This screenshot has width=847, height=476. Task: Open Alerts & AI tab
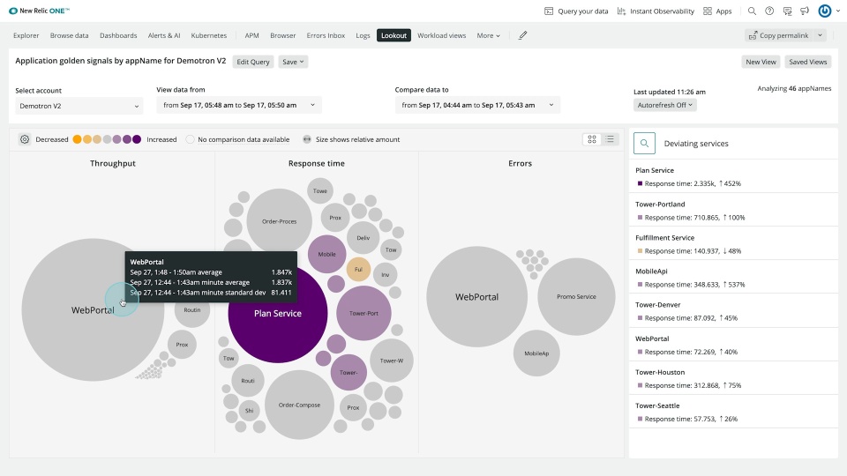pyautogui.click(x=164, y=35)
